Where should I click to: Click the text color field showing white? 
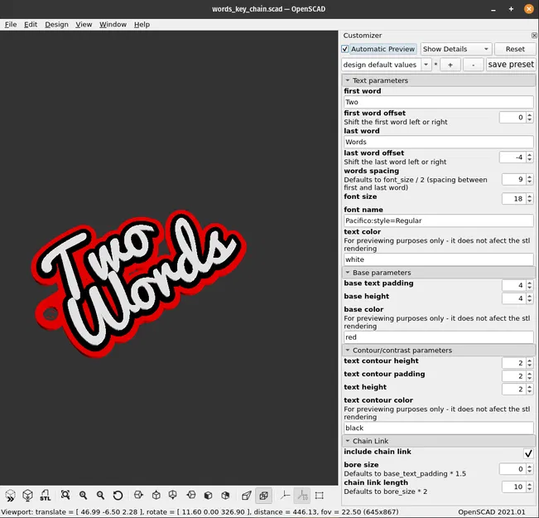pos(439,259)
